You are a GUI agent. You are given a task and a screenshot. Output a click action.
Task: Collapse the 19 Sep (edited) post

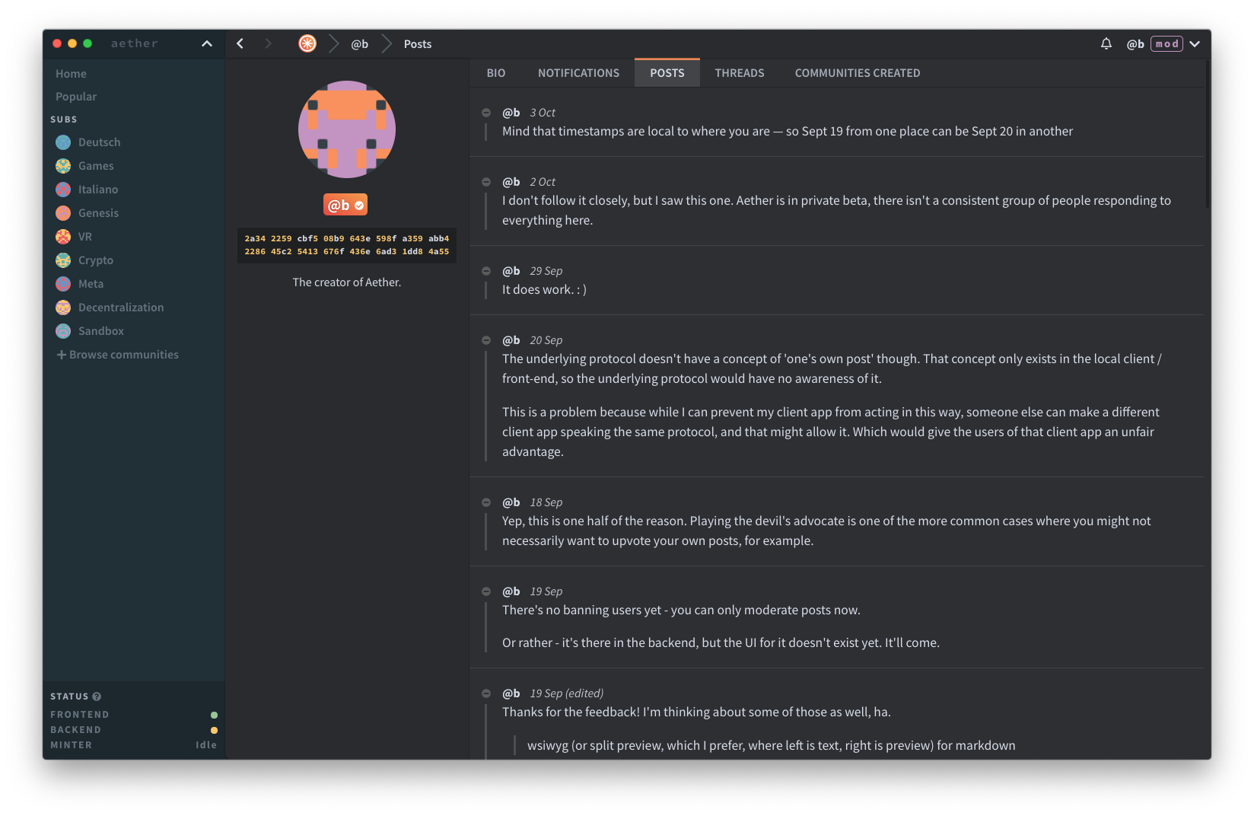coord(486,693)
